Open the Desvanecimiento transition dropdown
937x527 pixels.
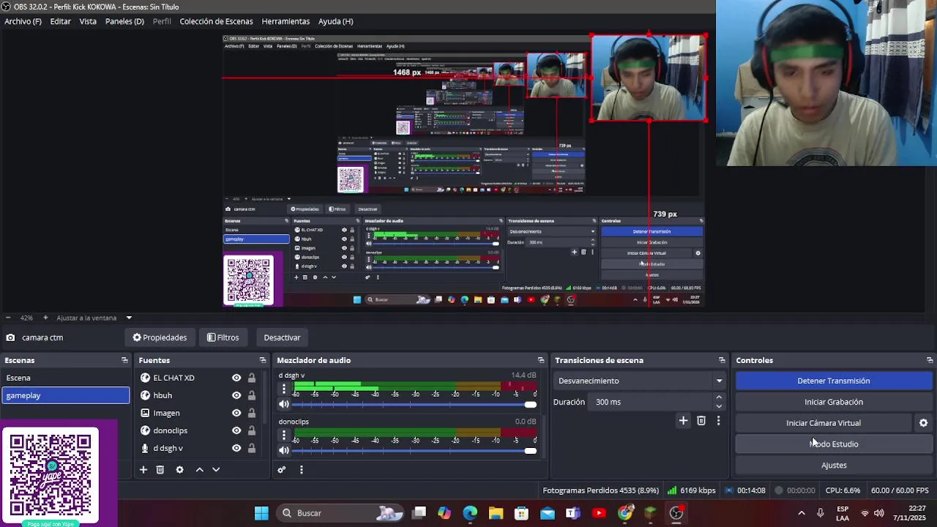[x=640, y=381]
